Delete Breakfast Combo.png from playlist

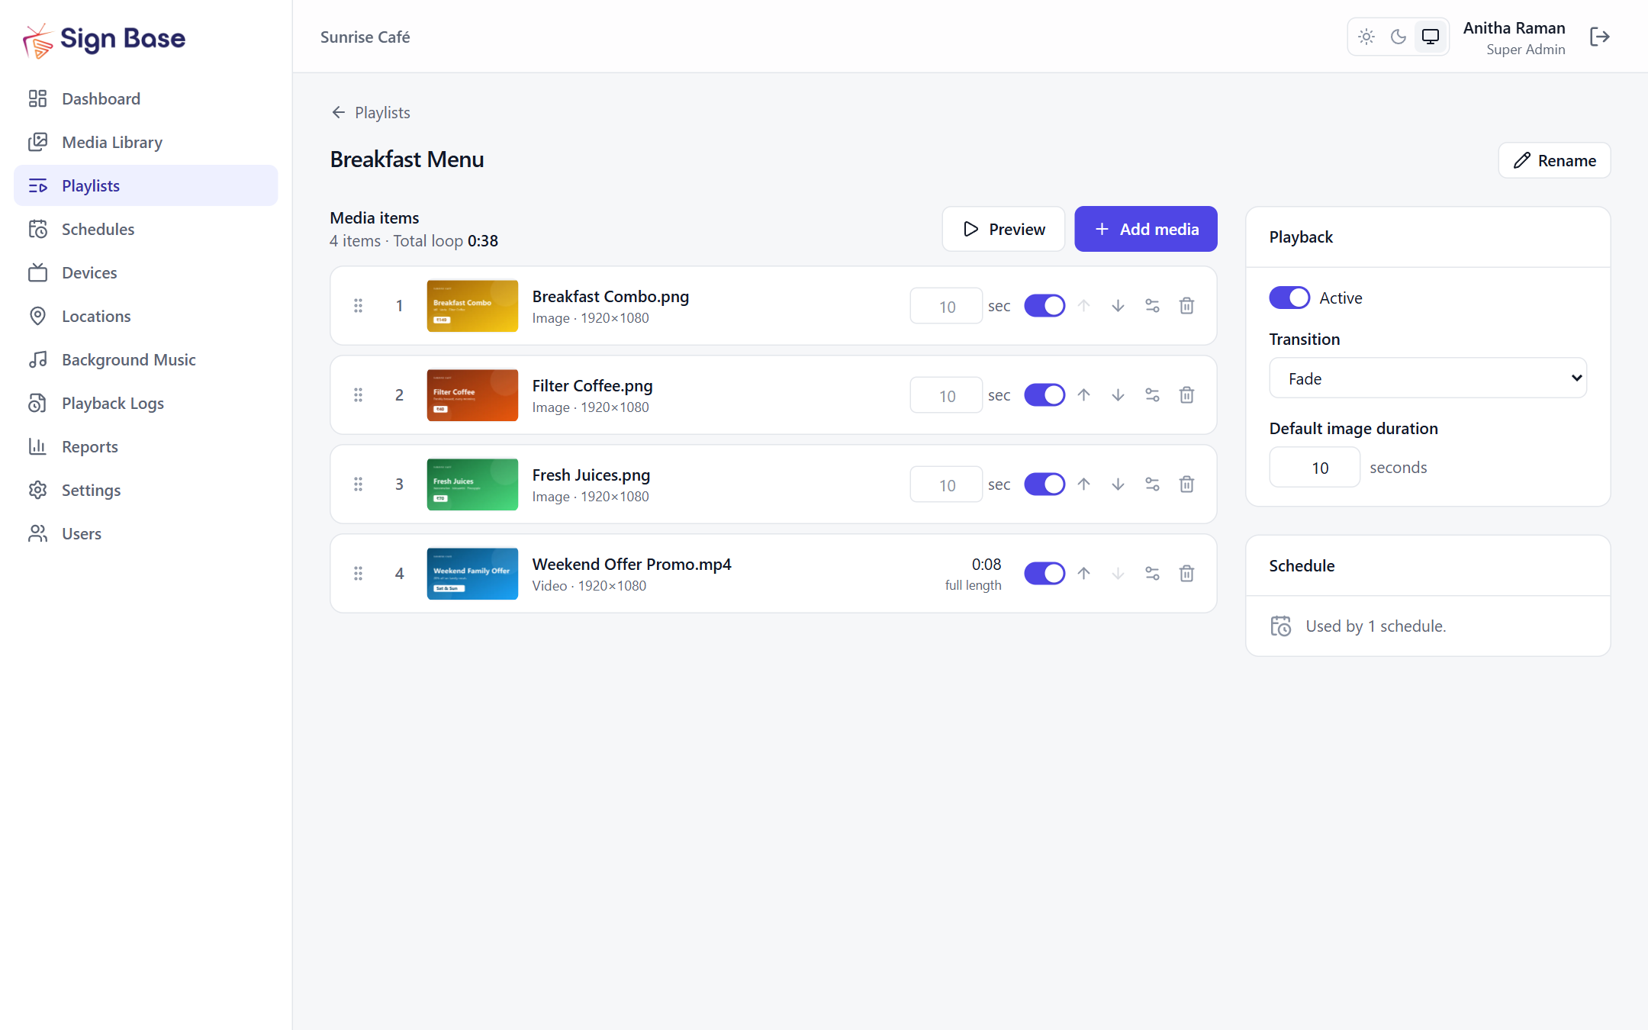tap(1186, 306)
